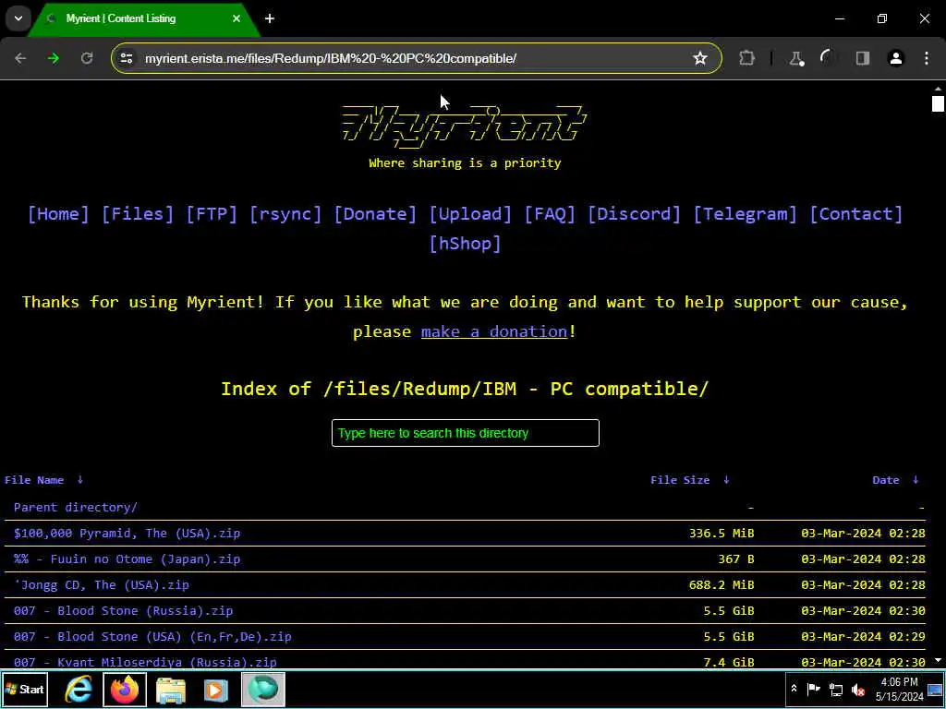
Task: Open the taskbar clock showing 4:06 PM
Action: tap(900, 689)
